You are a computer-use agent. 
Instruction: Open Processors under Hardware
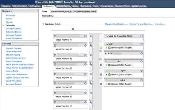pyautogui.click(x=10, y=16)
